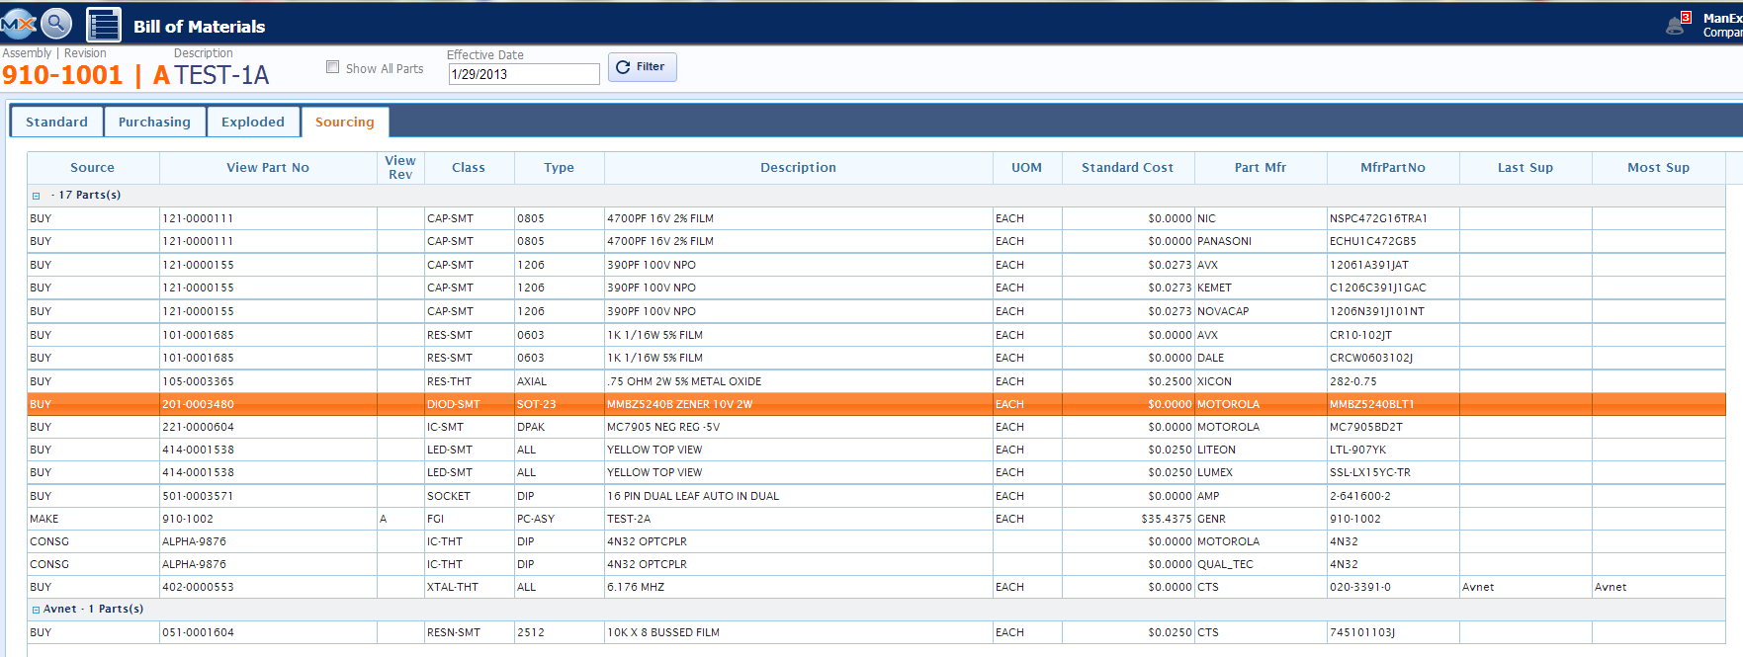Click the Part Mfr column header

pyautogui.click(x=1261, y=168)
